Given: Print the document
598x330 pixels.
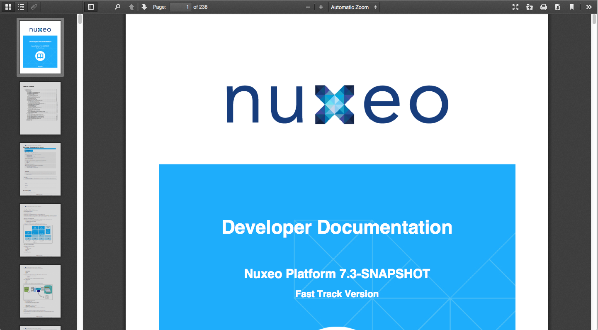Looking at the screenshot, I should (x=544, y=7).
